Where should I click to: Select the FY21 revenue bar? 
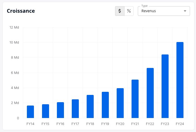click(x=135, y=99)
